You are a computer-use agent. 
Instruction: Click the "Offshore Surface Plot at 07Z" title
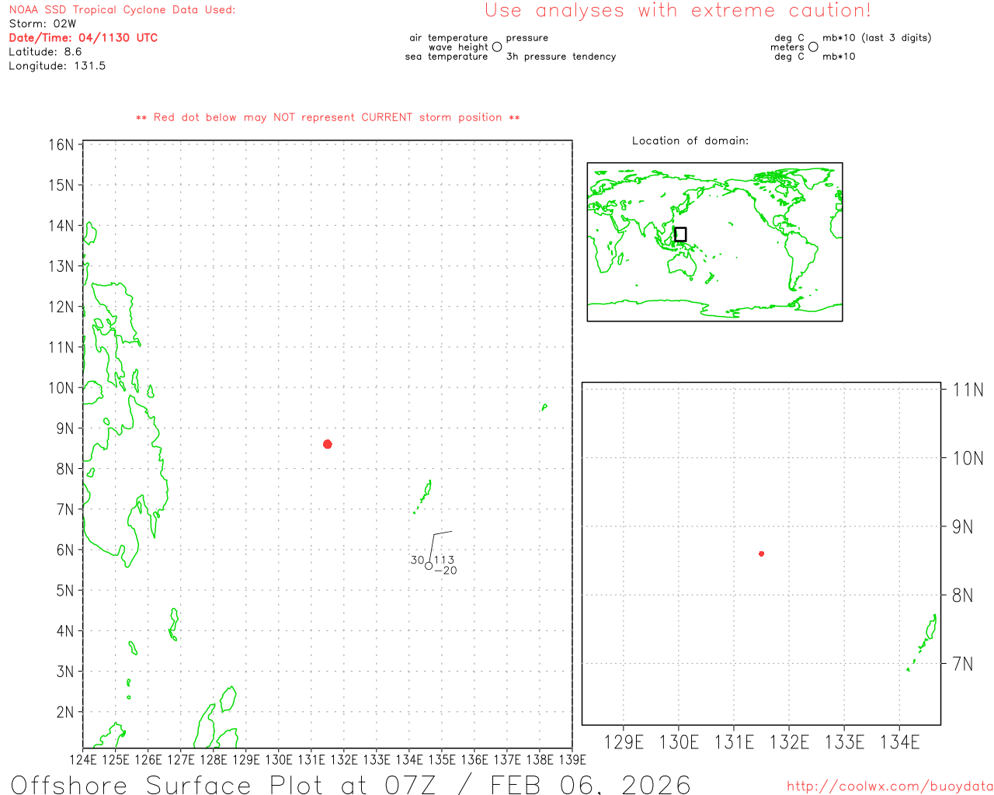[224, 785]
